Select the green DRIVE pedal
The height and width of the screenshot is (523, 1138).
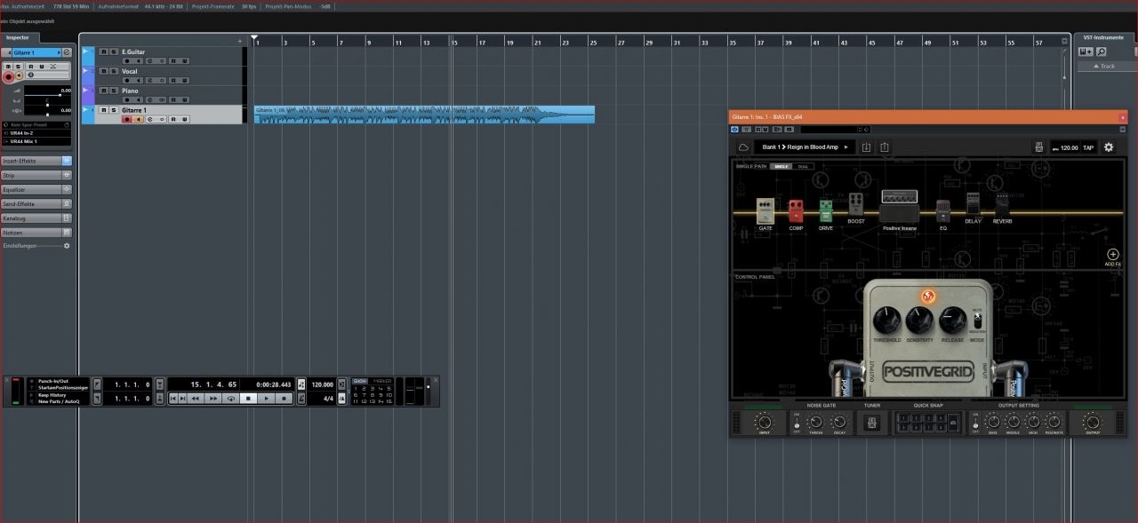click(x=826, y=210)
